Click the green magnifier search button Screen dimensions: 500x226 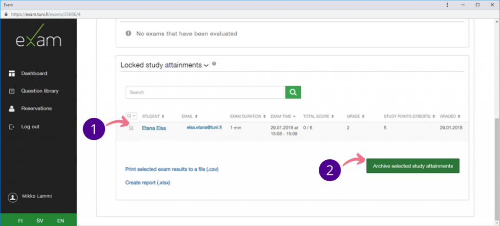293,92
